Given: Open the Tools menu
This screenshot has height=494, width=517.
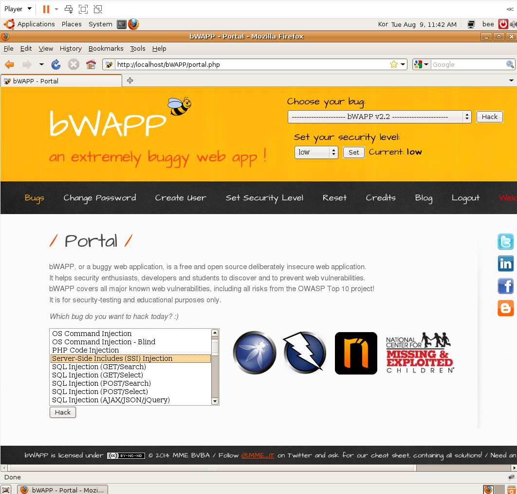Looking at the screenshot, I should [138, 49].
